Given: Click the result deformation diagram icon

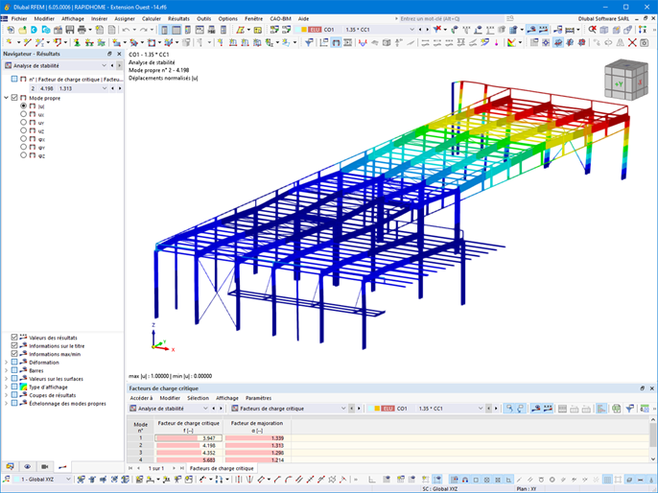Looking at the screenshot, I should 363,42.
